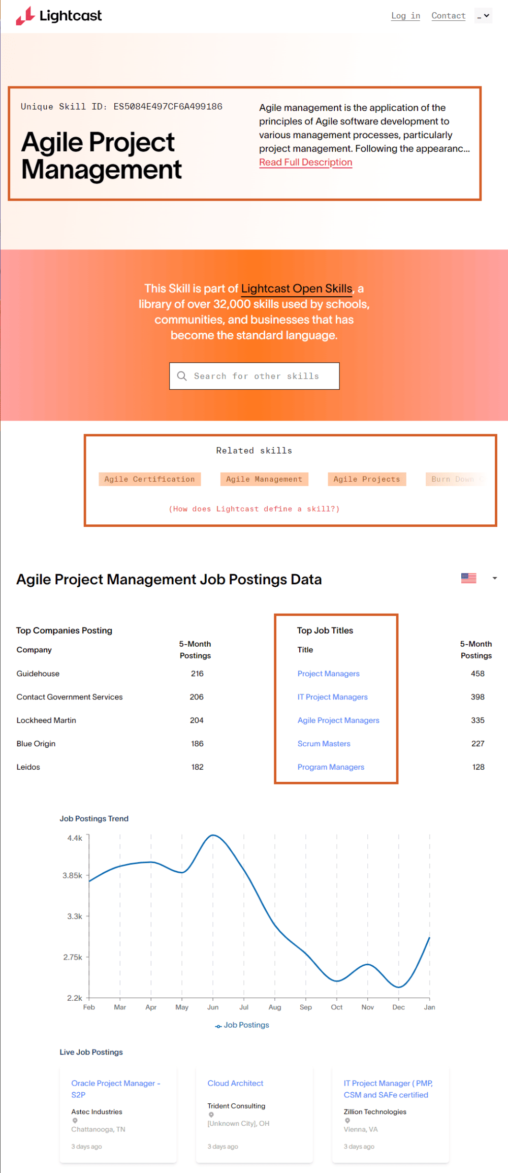Viewport: 508px width, 1173px height.
Task: Open the Lightcast Open Skills link
Action: click(x=297, y=289)
